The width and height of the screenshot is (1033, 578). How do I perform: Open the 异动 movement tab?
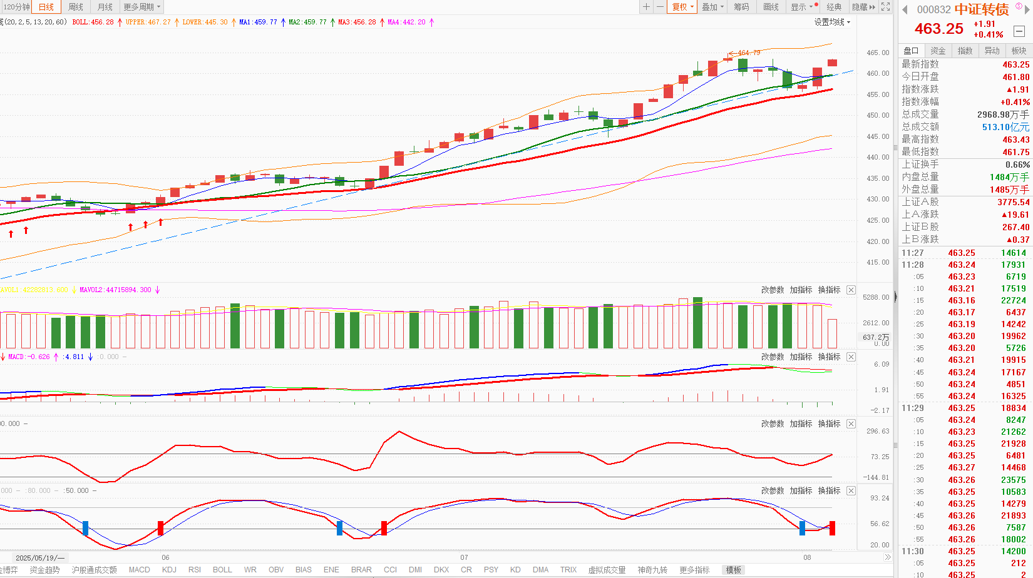click(992, 51)
